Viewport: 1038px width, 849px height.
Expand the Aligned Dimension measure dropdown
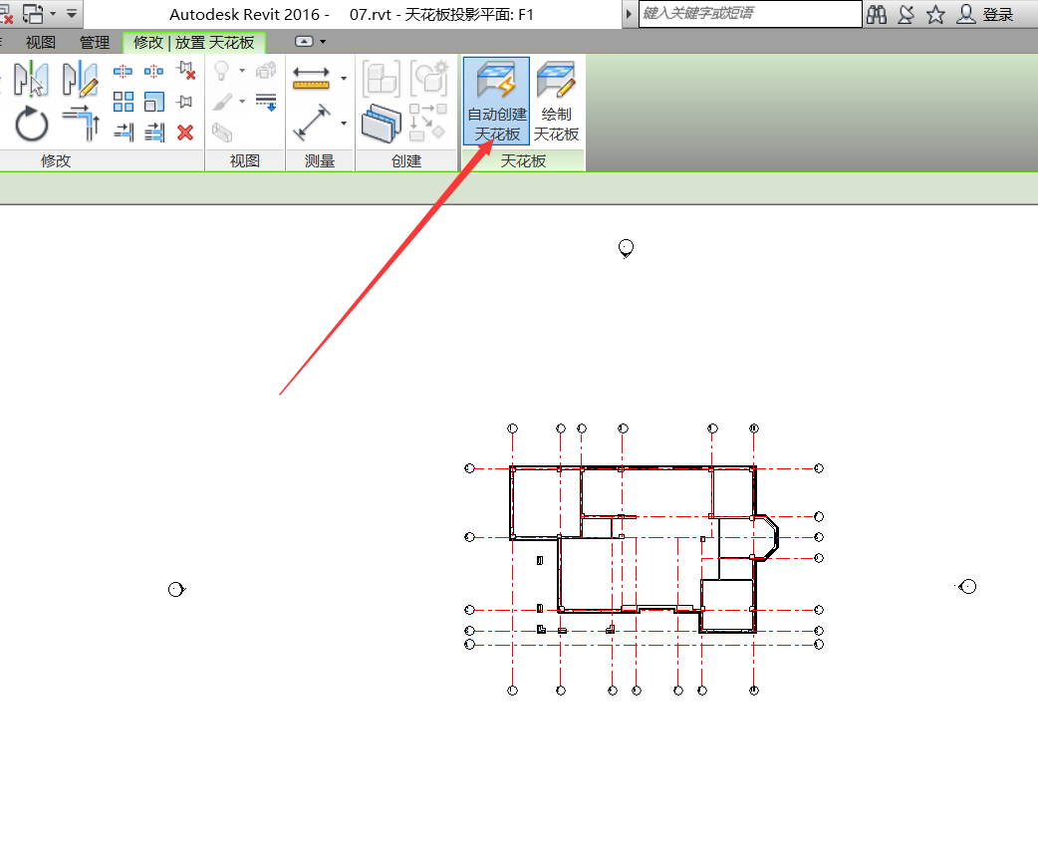(344, 123)
